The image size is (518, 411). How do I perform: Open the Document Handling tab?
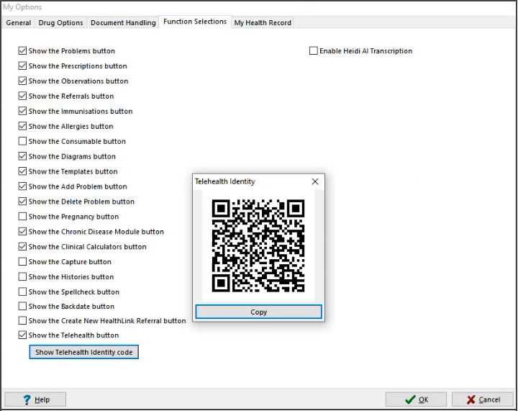click(123, 23)
